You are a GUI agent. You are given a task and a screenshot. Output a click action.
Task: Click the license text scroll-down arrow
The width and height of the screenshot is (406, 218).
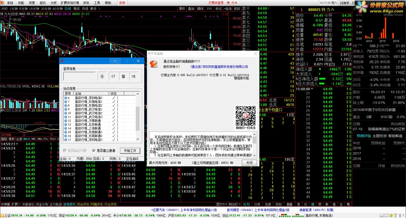[x=255, y=155]
